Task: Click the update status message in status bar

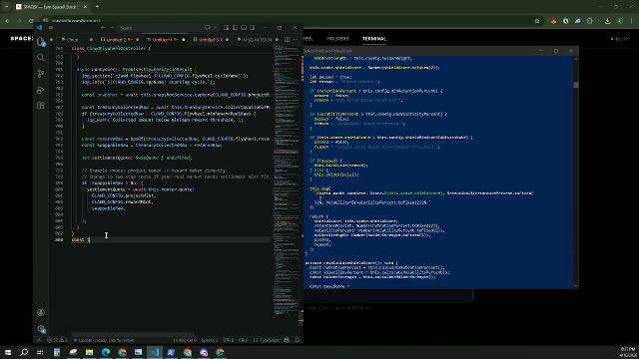Action: click(x=104, y=340)
